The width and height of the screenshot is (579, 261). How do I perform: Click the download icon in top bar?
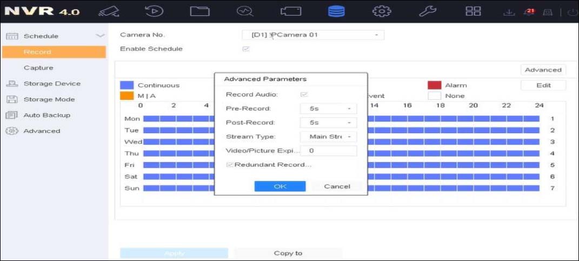click(x=509, y=12)
